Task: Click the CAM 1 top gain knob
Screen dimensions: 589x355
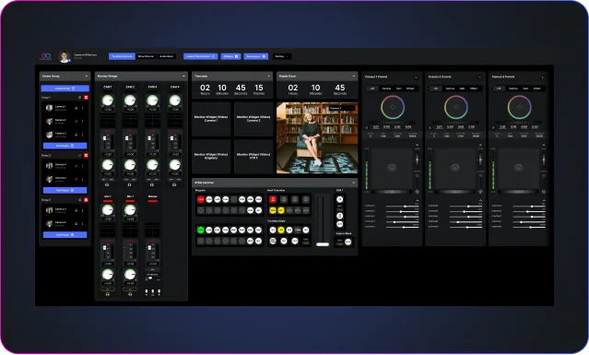Action: [x=108, y=101]
